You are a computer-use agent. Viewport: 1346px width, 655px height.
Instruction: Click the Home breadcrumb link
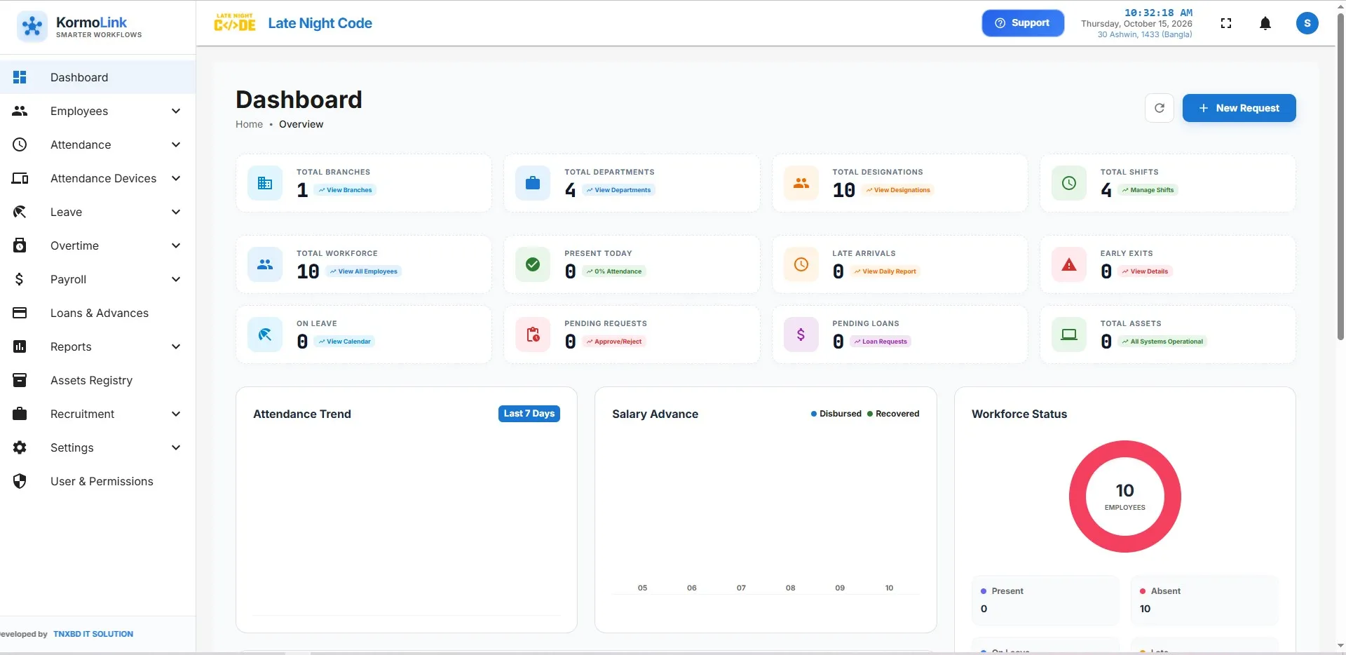[x=249, y=124]
